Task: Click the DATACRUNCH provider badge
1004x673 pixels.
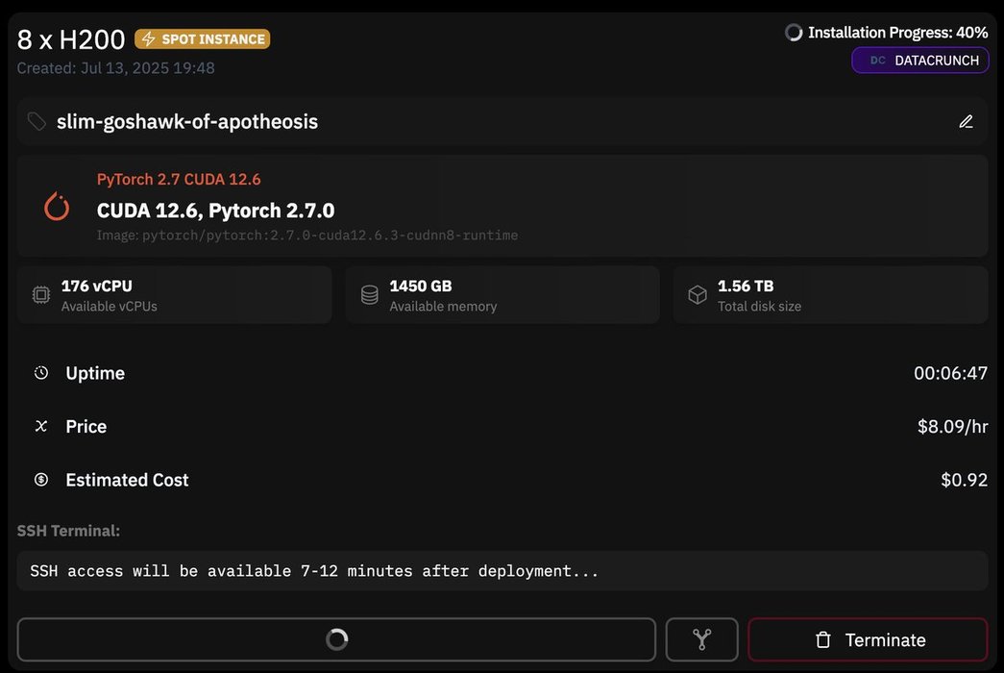Action: [919, 61]
